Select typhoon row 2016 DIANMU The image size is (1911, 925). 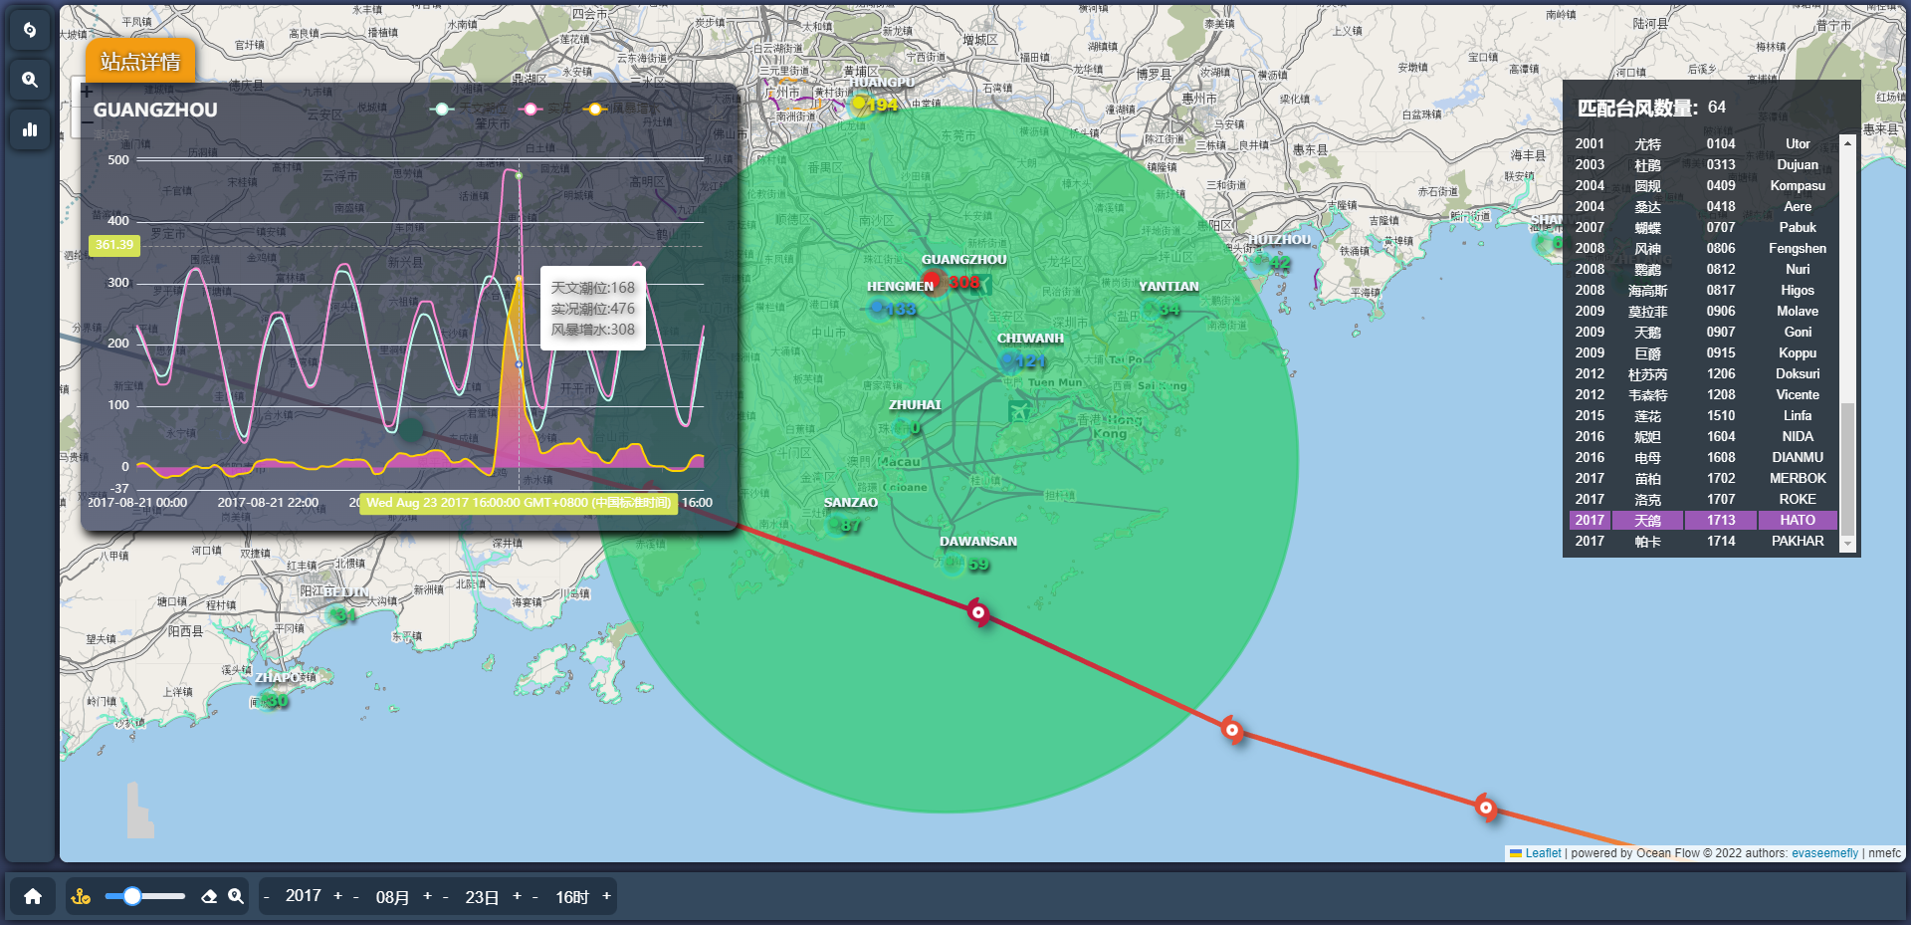click(1703, 457)
